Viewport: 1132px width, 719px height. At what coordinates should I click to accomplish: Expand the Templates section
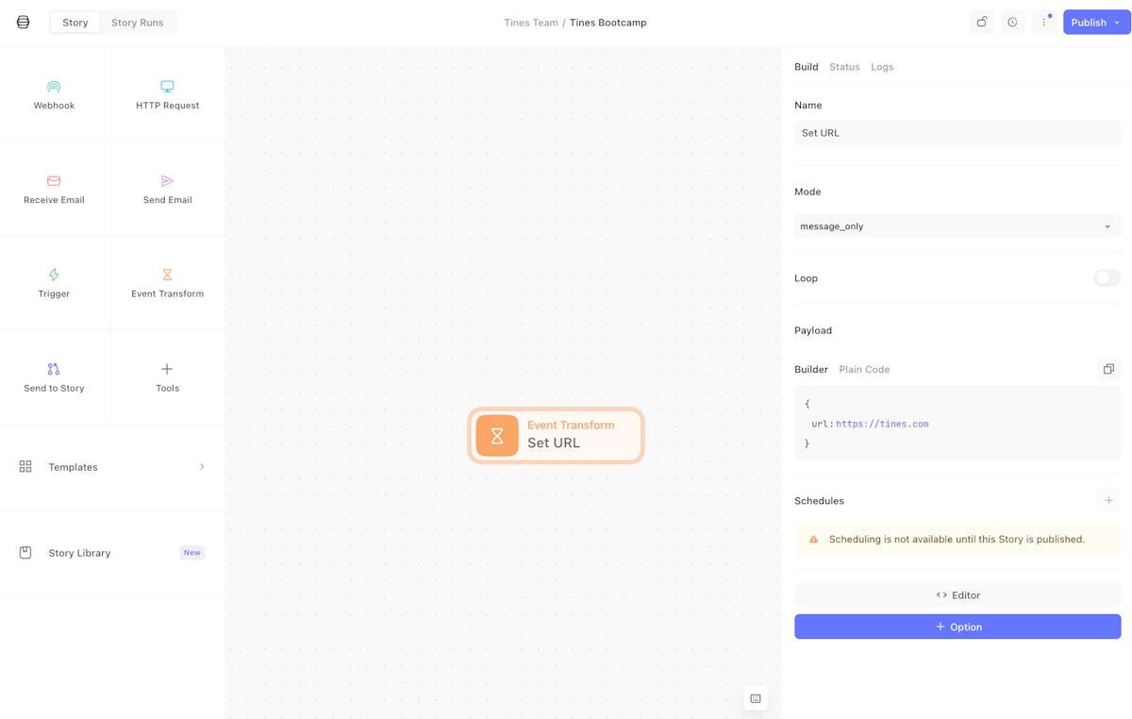[x=112, y=467]
